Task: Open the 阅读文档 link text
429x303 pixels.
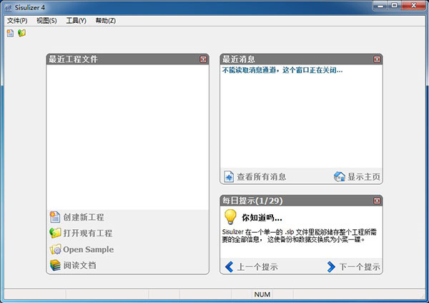Action: pos(80,266)
